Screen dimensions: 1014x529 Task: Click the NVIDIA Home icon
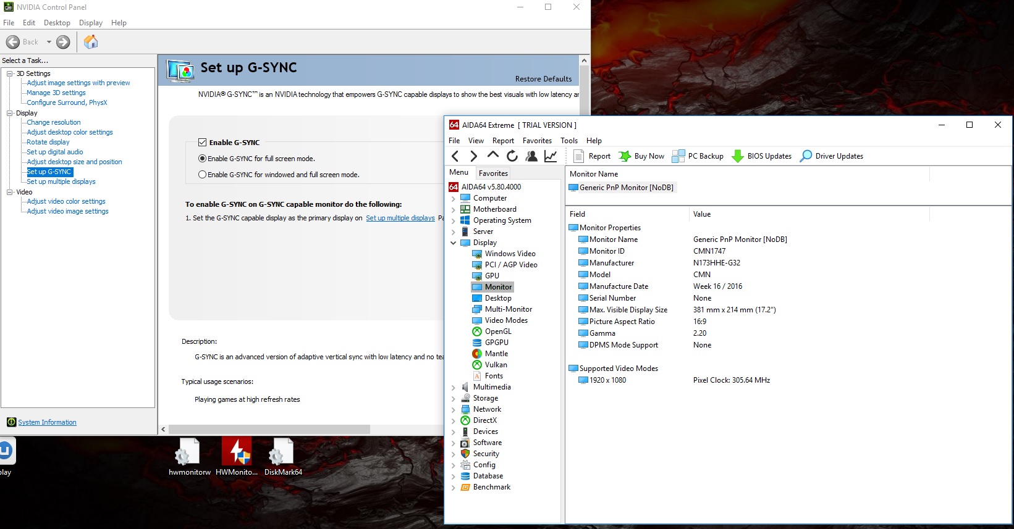(x=91, y=42)
